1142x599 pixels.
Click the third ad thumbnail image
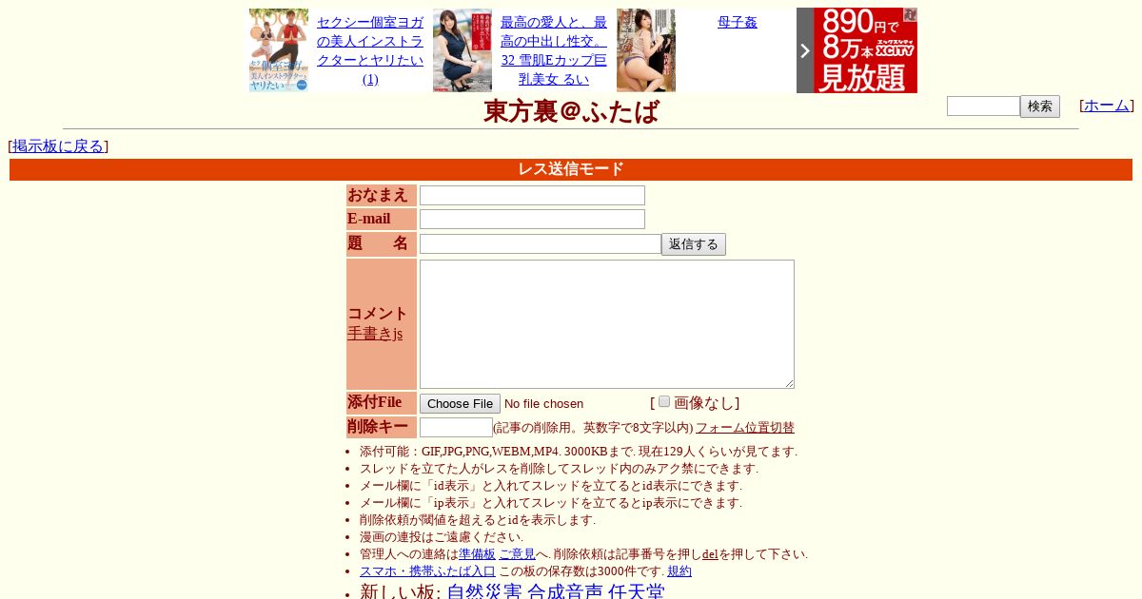click(646, 50)
